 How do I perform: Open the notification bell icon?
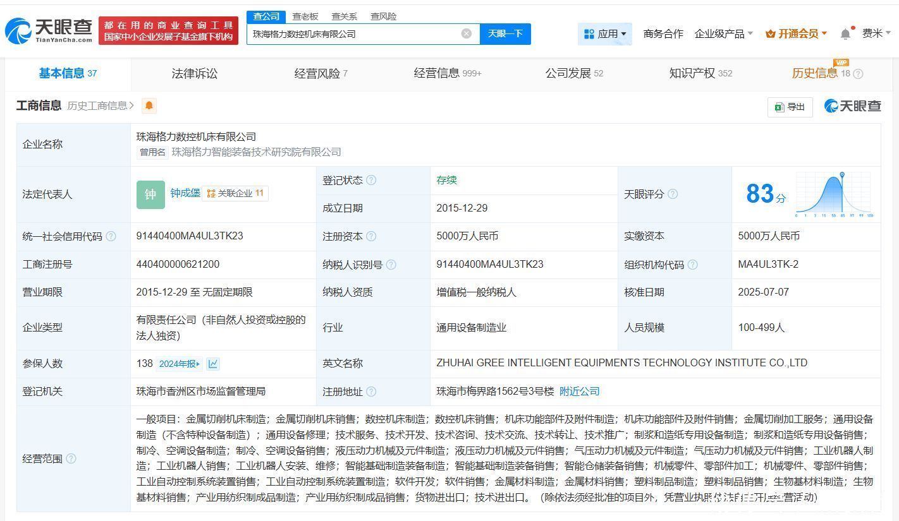(x=846, y=33)
